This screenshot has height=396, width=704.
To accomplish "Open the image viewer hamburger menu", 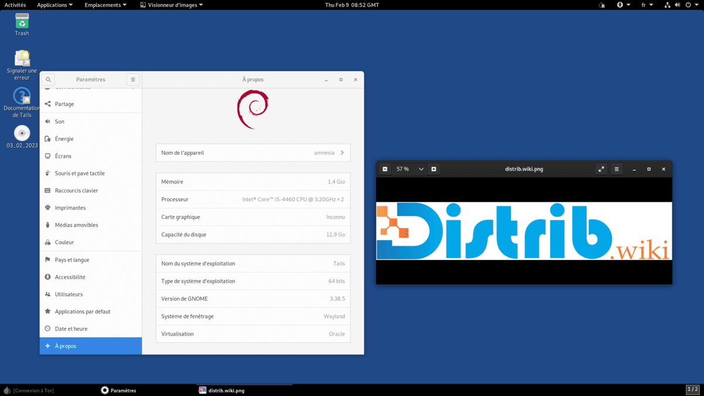I will click(616, 169).
